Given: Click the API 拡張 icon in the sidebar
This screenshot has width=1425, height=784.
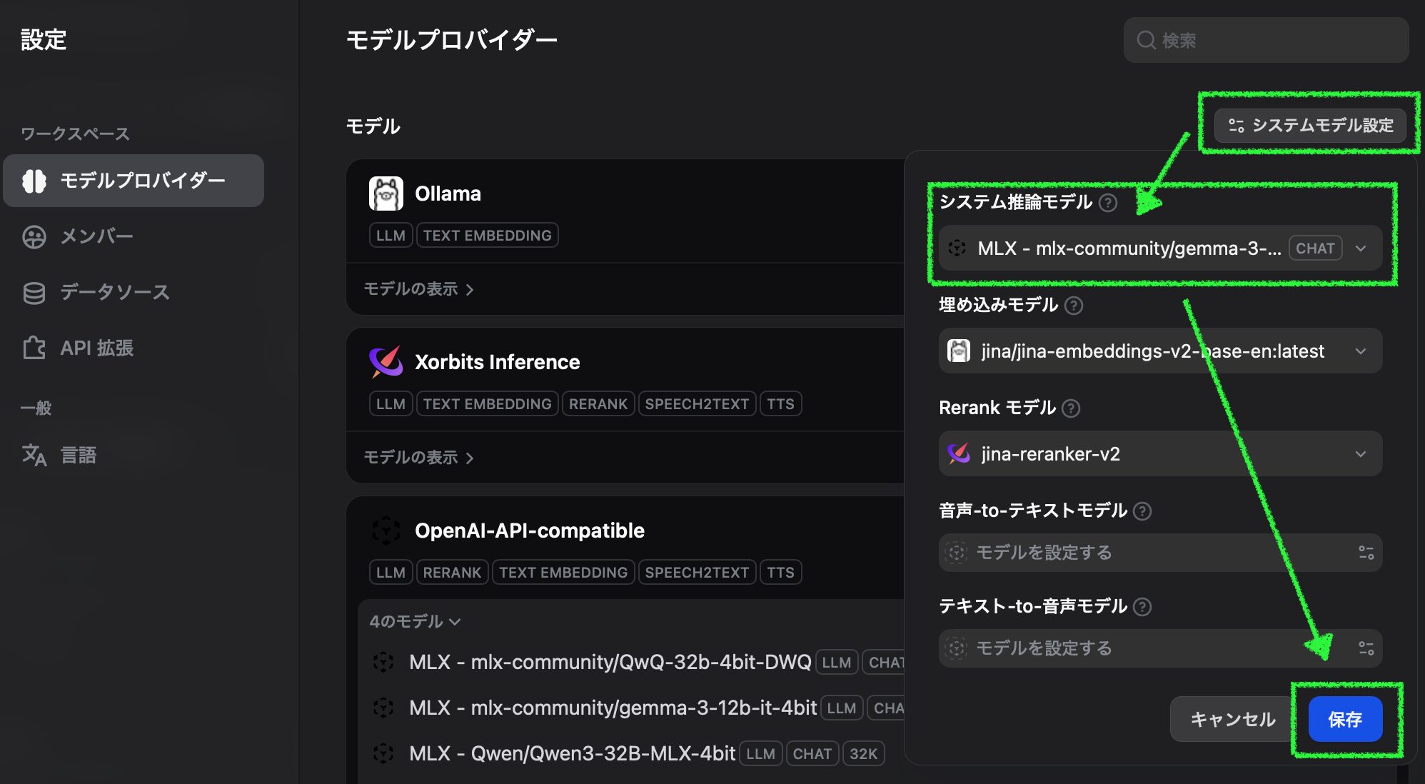Looking at the screenshot, I should click(x=32, y=348).
